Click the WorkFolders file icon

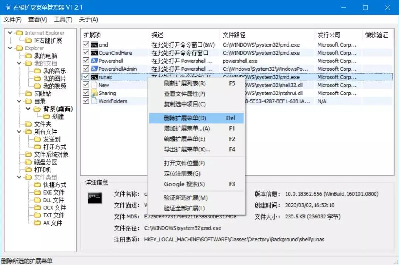coord(94,101)
